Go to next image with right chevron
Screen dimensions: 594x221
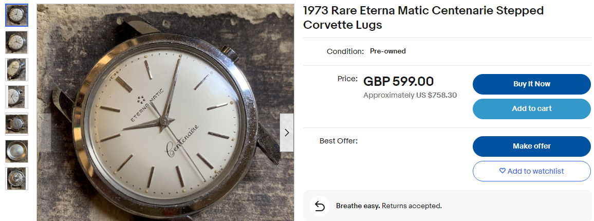click(287, 133)
